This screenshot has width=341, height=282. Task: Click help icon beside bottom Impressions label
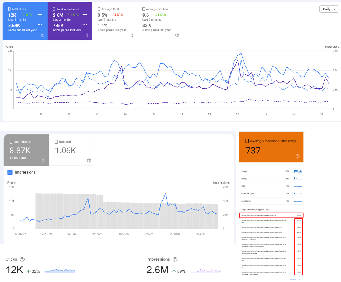pos(175,259)
